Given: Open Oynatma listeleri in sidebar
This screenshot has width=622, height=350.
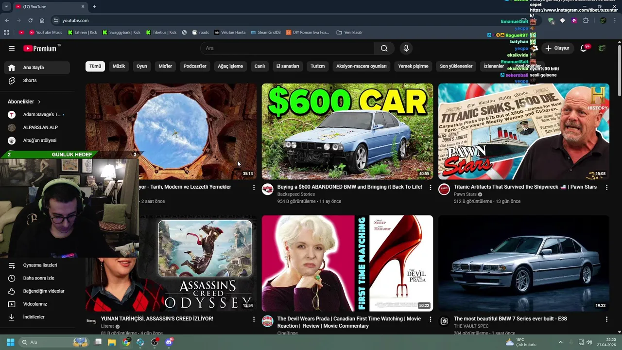Looking at the screenshot, I should coord(37,265).
